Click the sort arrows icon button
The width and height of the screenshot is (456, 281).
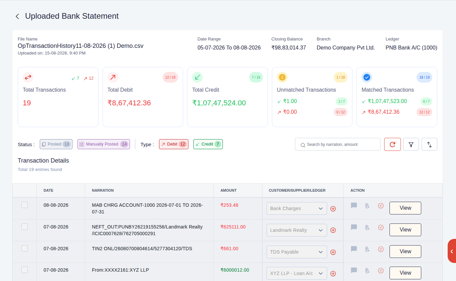tap(429, 144)
